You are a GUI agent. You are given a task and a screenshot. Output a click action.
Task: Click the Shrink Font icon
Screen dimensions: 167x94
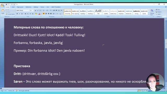38,10
